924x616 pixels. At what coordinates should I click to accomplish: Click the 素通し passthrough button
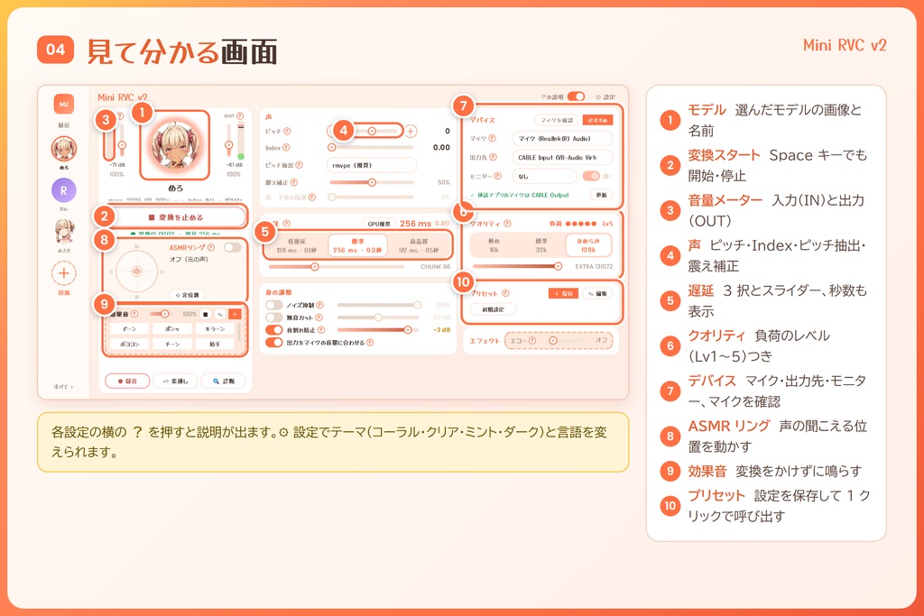click(175, 381)
